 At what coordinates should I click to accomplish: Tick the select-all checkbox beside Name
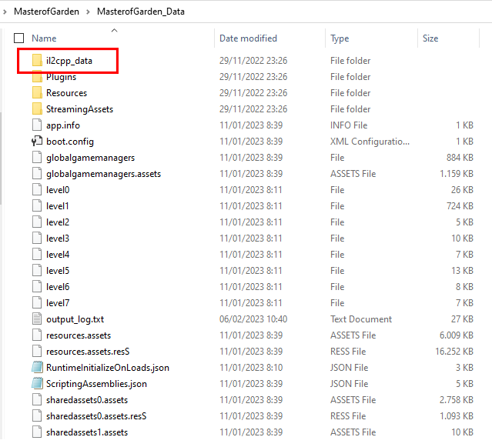[x=18, y=38]
